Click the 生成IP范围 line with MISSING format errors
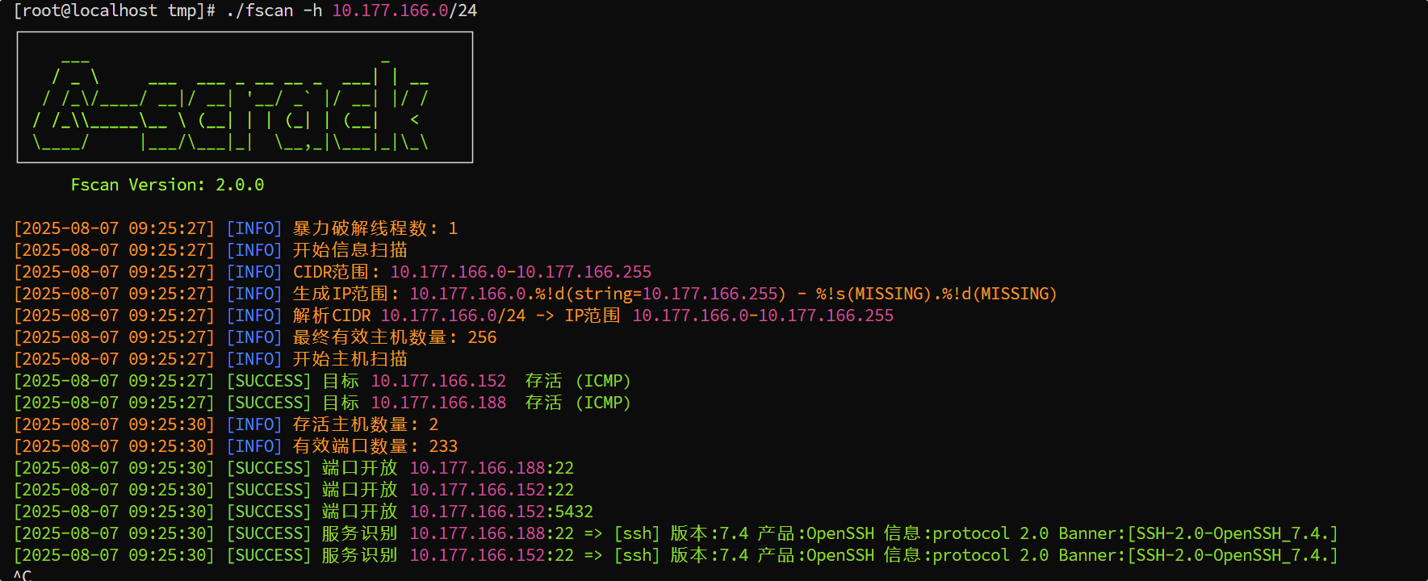Viewport: 1428px width, 581px height. [535, 294]
